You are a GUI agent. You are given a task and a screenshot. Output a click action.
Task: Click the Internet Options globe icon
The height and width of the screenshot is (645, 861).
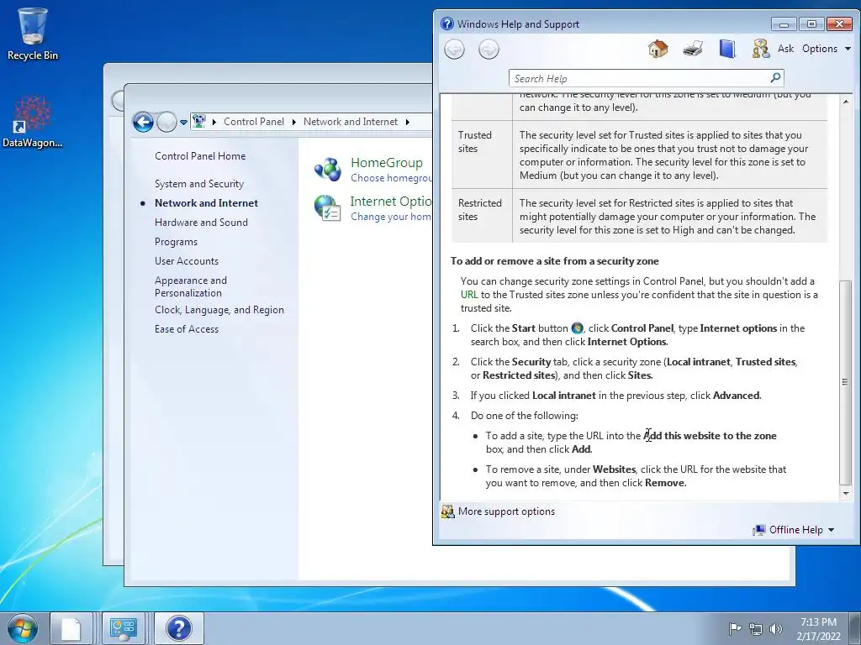tap(328, 208)
